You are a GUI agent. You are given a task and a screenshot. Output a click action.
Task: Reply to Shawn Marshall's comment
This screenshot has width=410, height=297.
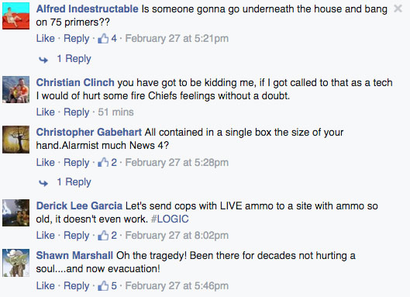pos(77,286)
